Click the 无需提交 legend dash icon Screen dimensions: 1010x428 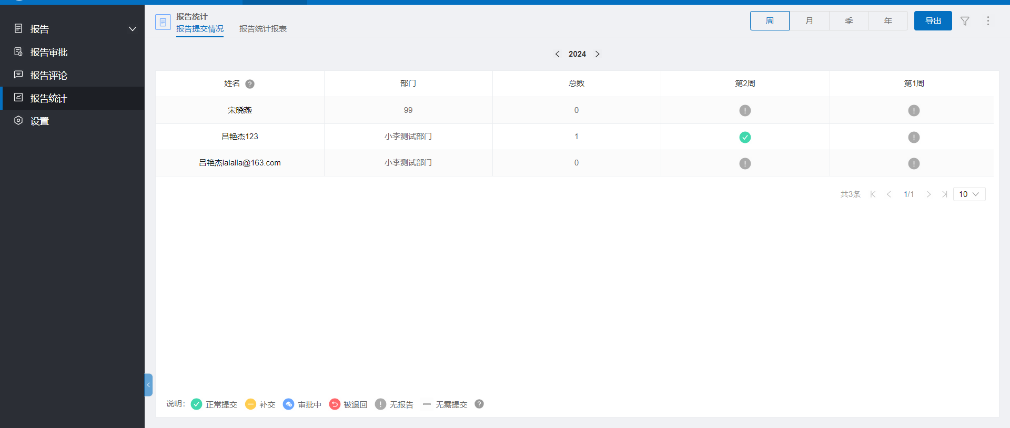(427, 404)
